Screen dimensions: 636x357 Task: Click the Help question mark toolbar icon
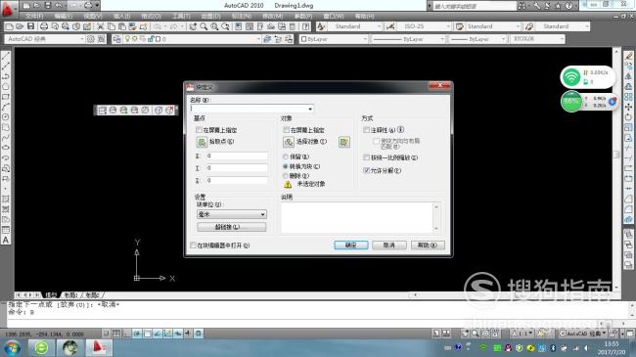(x=306, y=26)
